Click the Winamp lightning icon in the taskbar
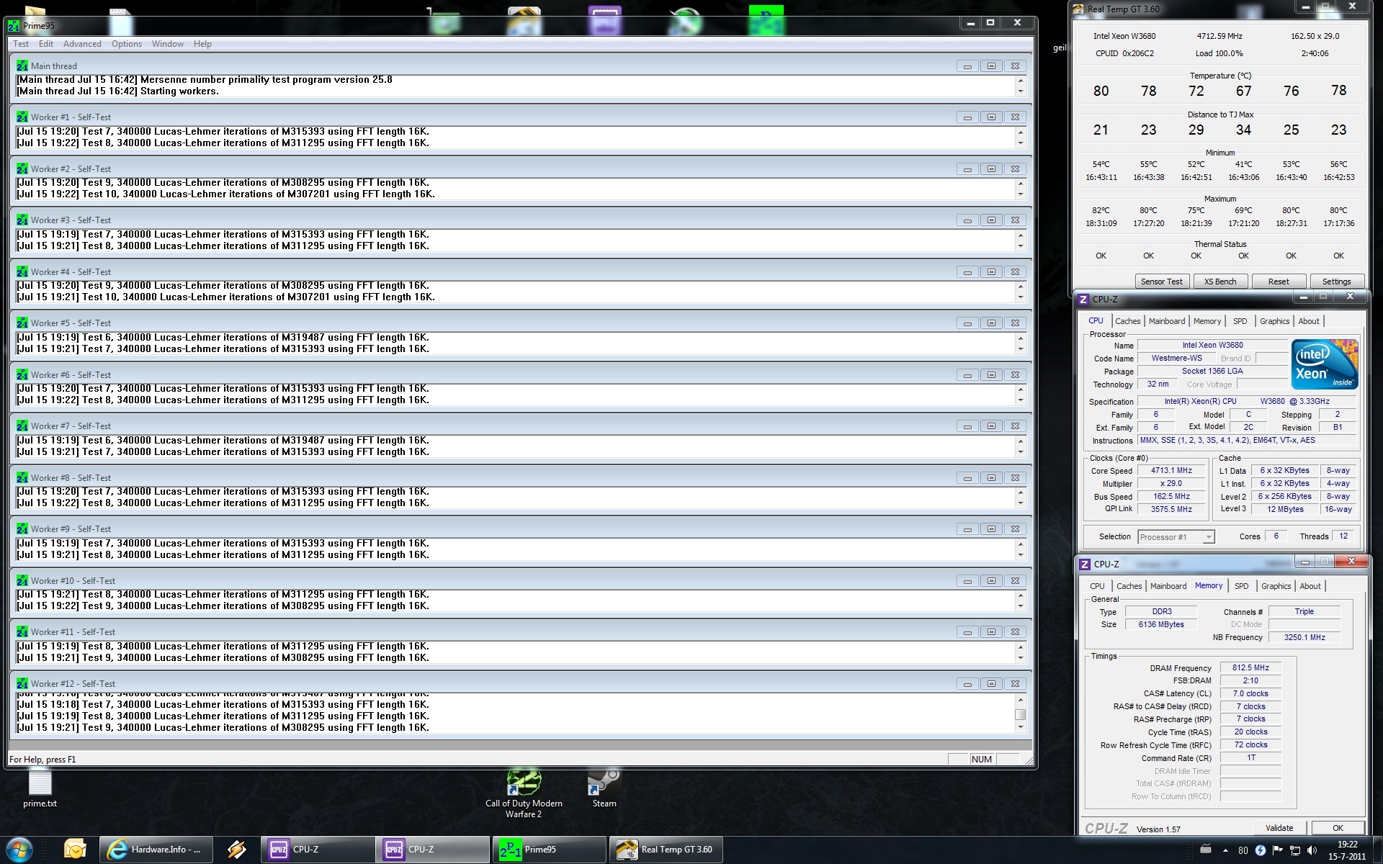 point(236,850)
